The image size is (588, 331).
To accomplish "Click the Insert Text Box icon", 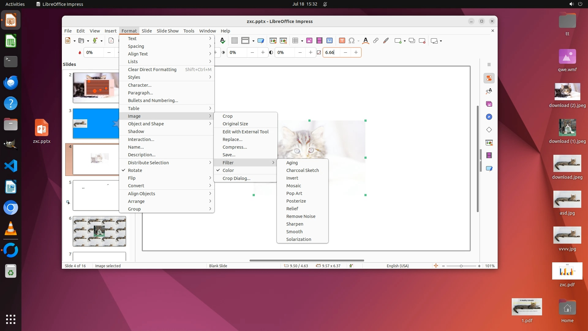I will pyautogui.click(x=342, y=41).
